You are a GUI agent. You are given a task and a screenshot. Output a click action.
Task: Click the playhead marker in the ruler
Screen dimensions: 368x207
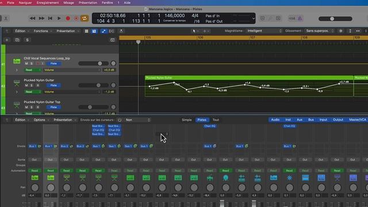pos(138,42)
